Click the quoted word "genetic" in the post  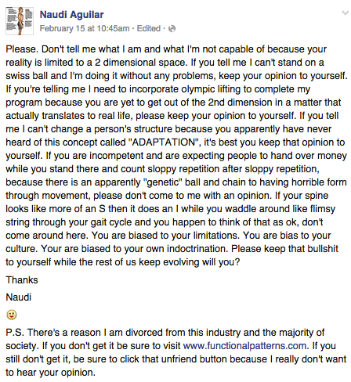pos(165,182)
